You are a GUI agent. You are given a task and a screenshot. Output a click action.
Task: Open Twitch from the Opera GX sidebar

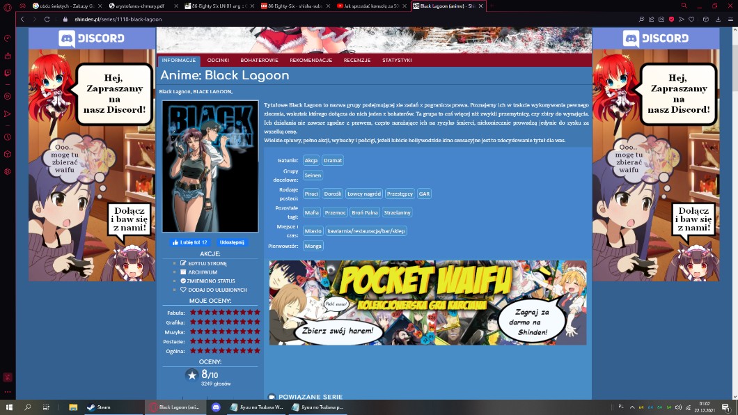pos(8,72)
